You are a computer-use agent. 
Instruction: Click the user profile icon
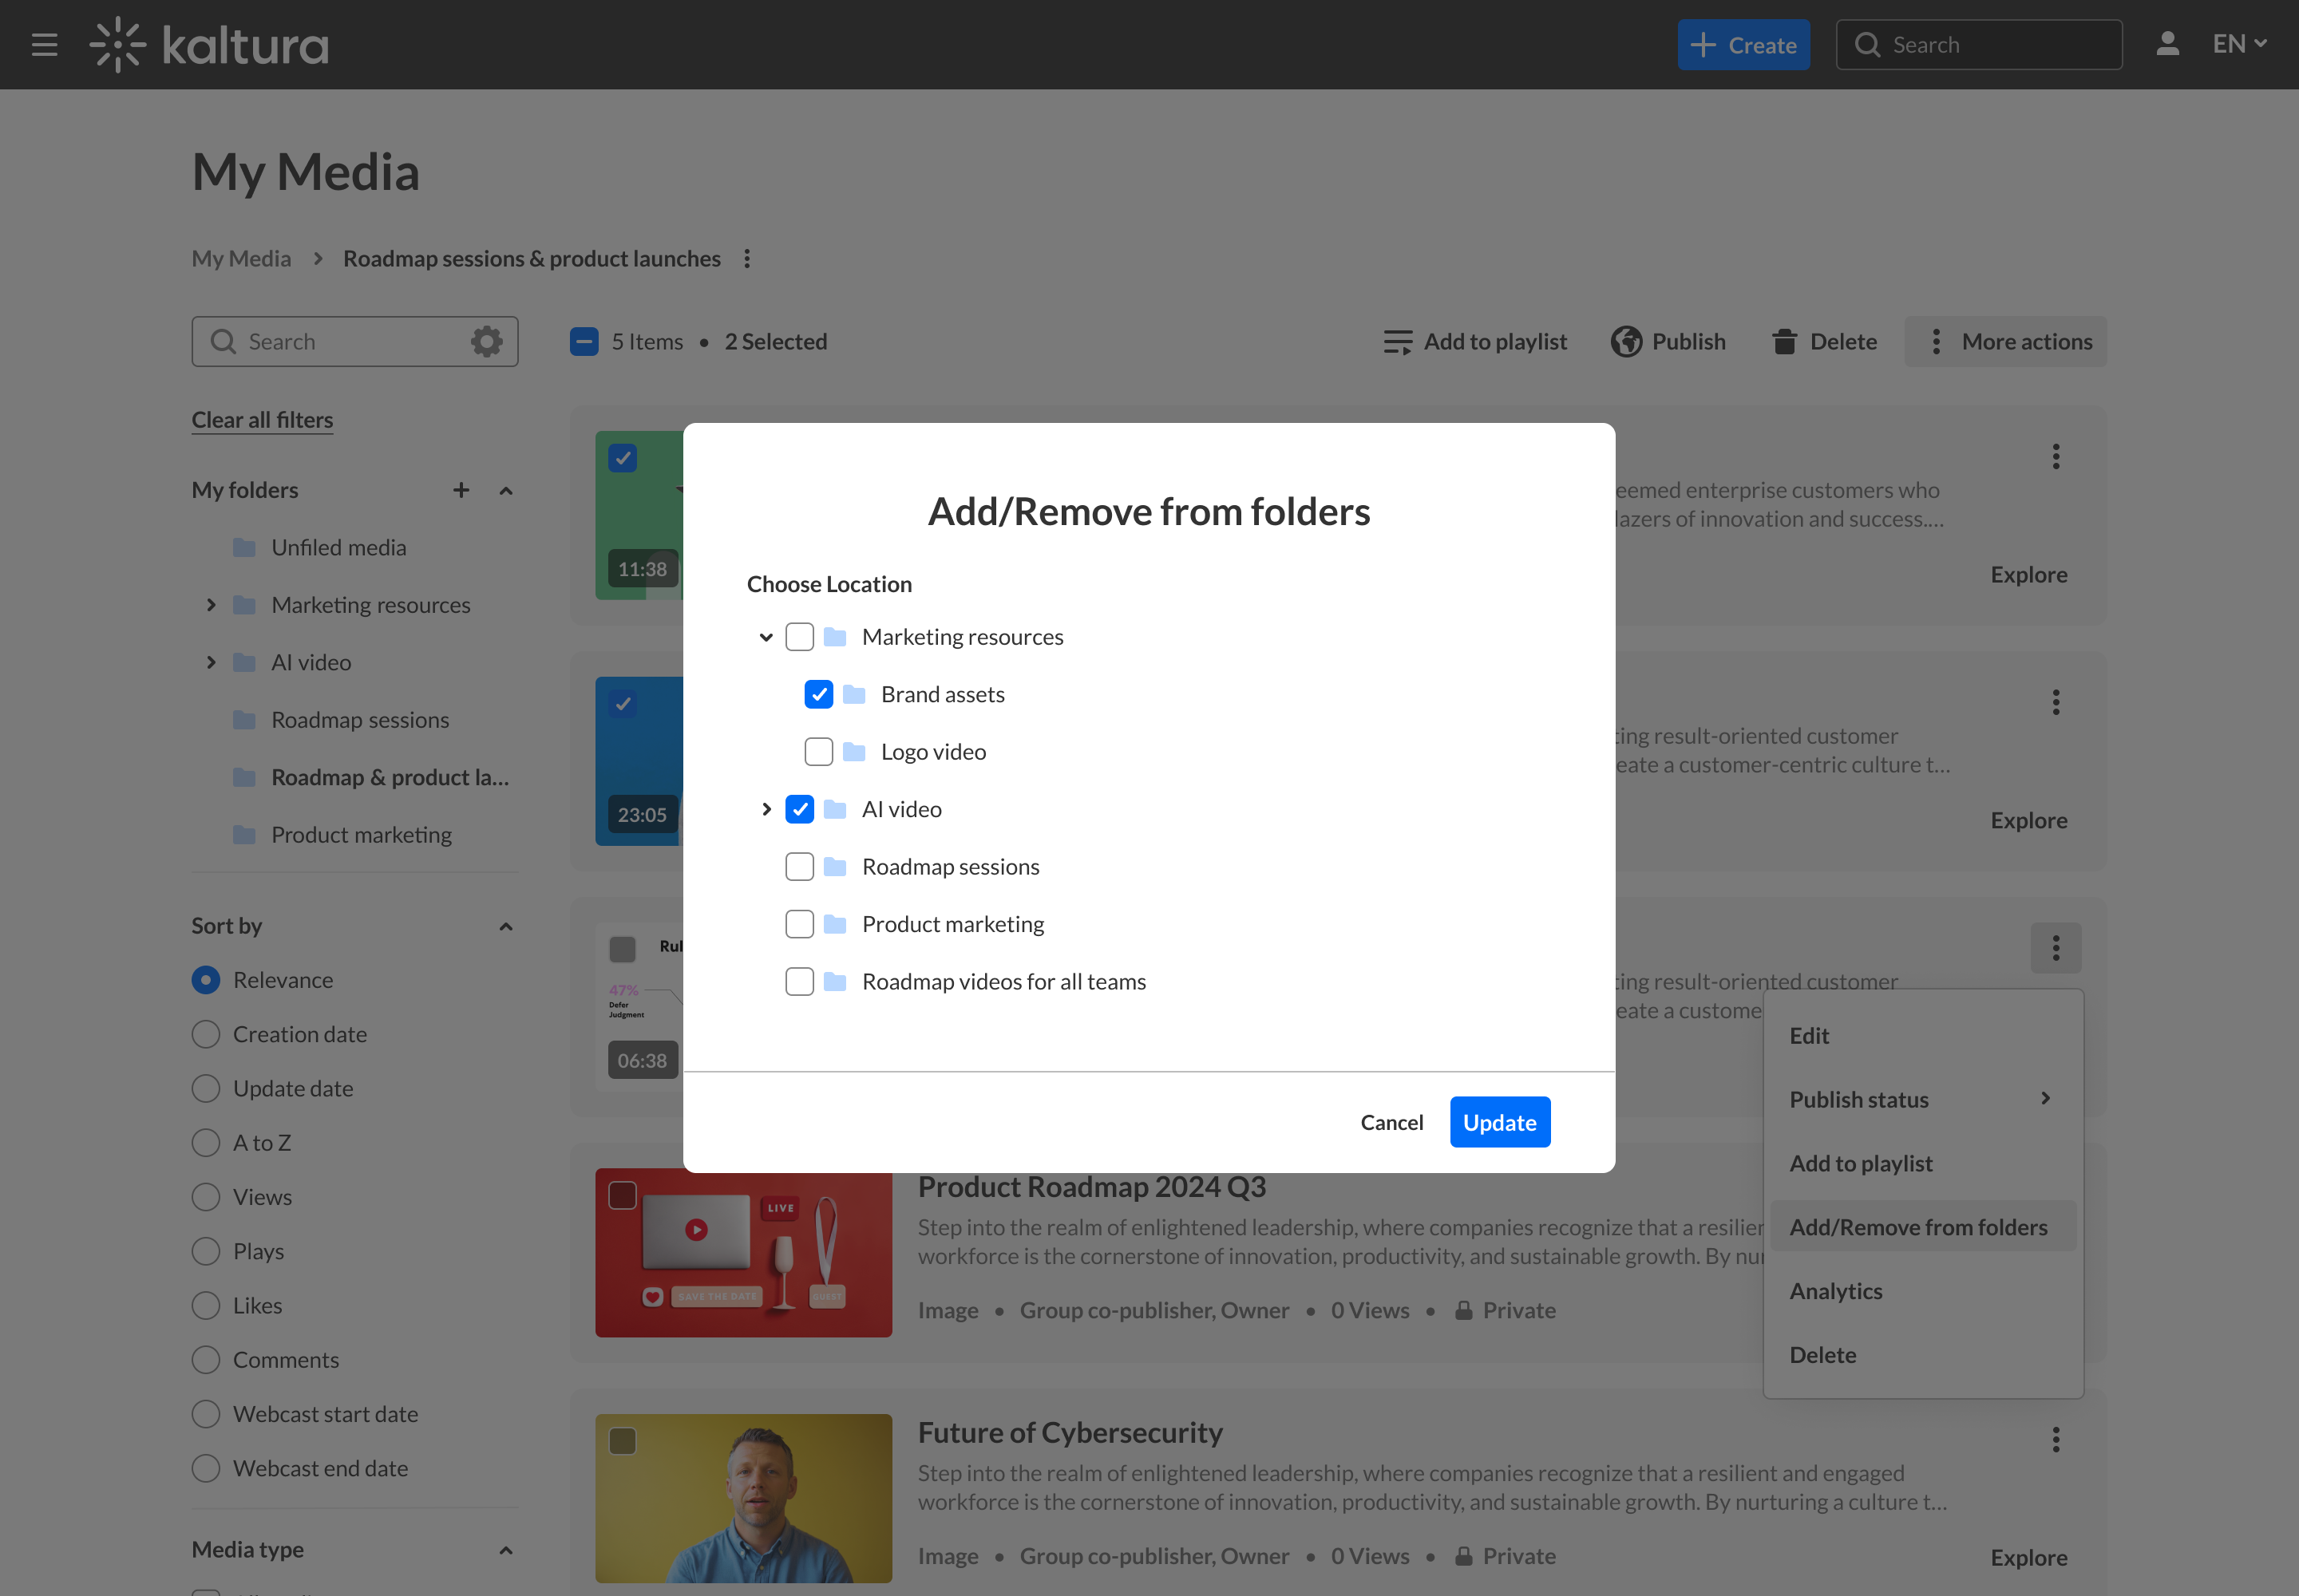pyautogui.click(x=2167, y=44)
